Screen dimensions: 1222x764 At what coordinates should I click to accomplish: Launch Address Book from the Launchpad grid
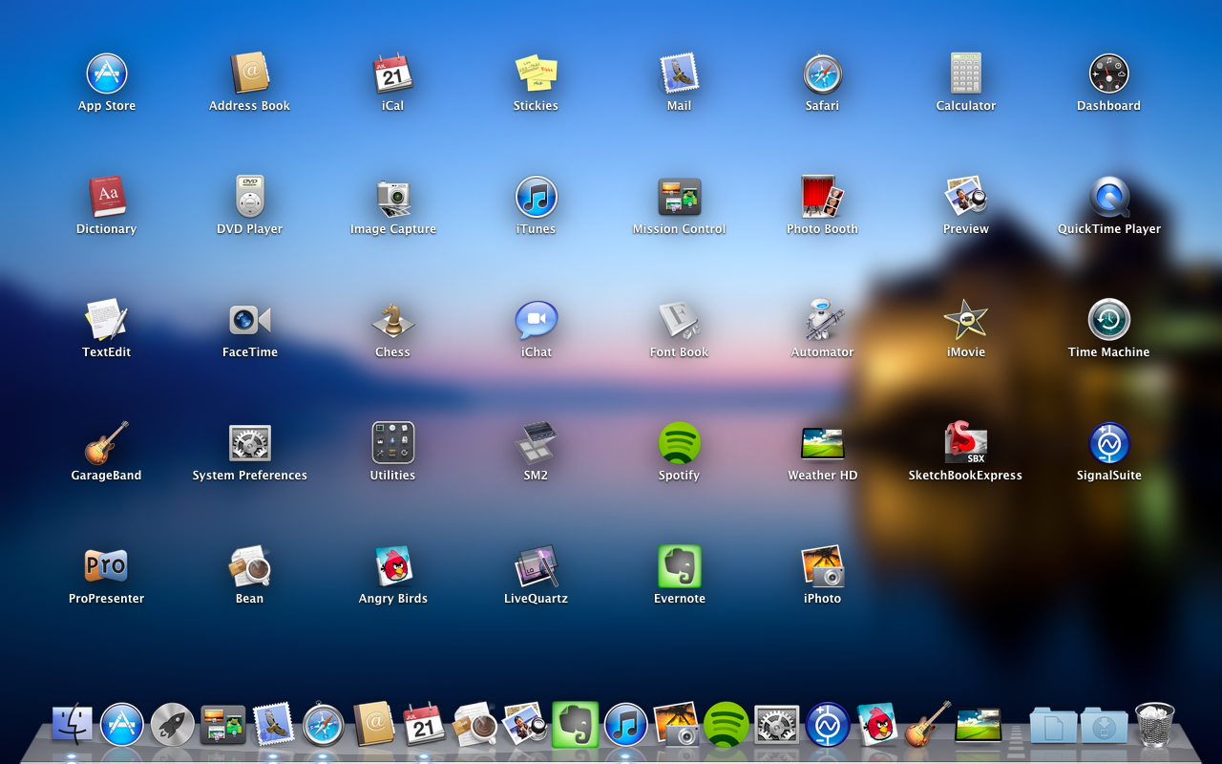(249, 74)
